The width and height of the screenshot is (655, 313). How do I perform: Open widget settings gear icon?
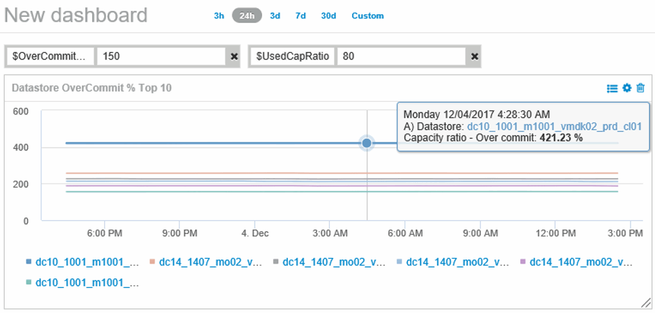[627, 88]
